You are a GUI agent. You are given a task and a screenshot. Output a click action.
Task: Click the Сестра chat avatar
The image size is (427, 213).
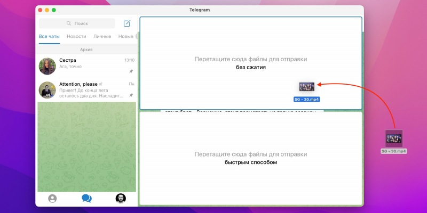tap(47, 66)
